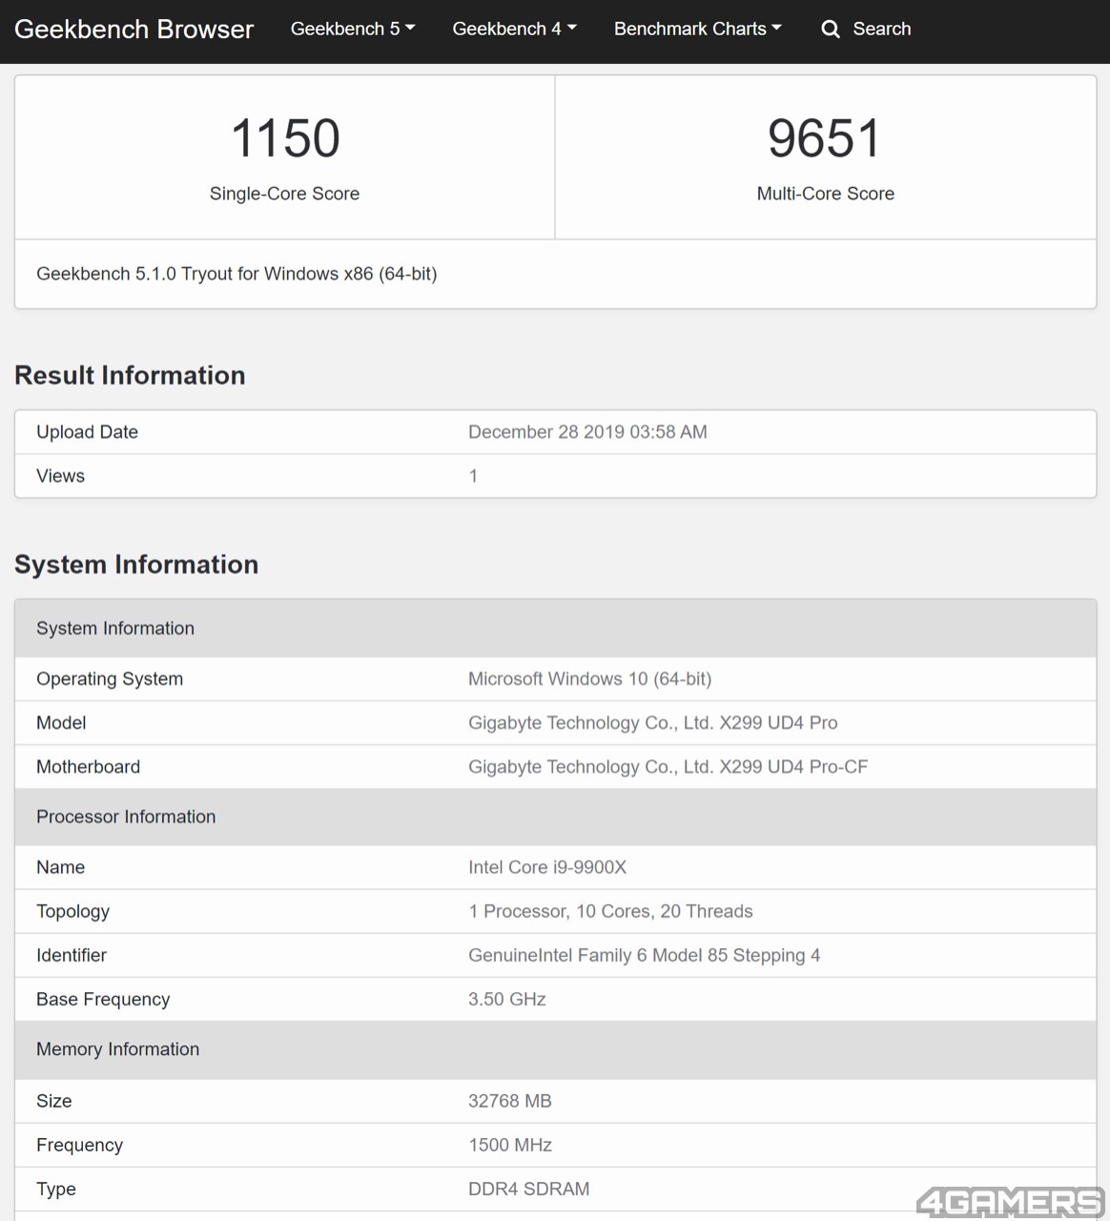The height and width of the screenshot is (1221, 1110).
Task: Click the Base Frequency label
Action: pyautogui.click(x=103, y=999)
